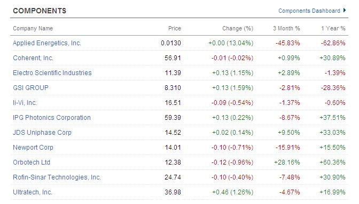Open JDS Uniphase Corp link
Screen dimensions: 359x204
point(42,132)
